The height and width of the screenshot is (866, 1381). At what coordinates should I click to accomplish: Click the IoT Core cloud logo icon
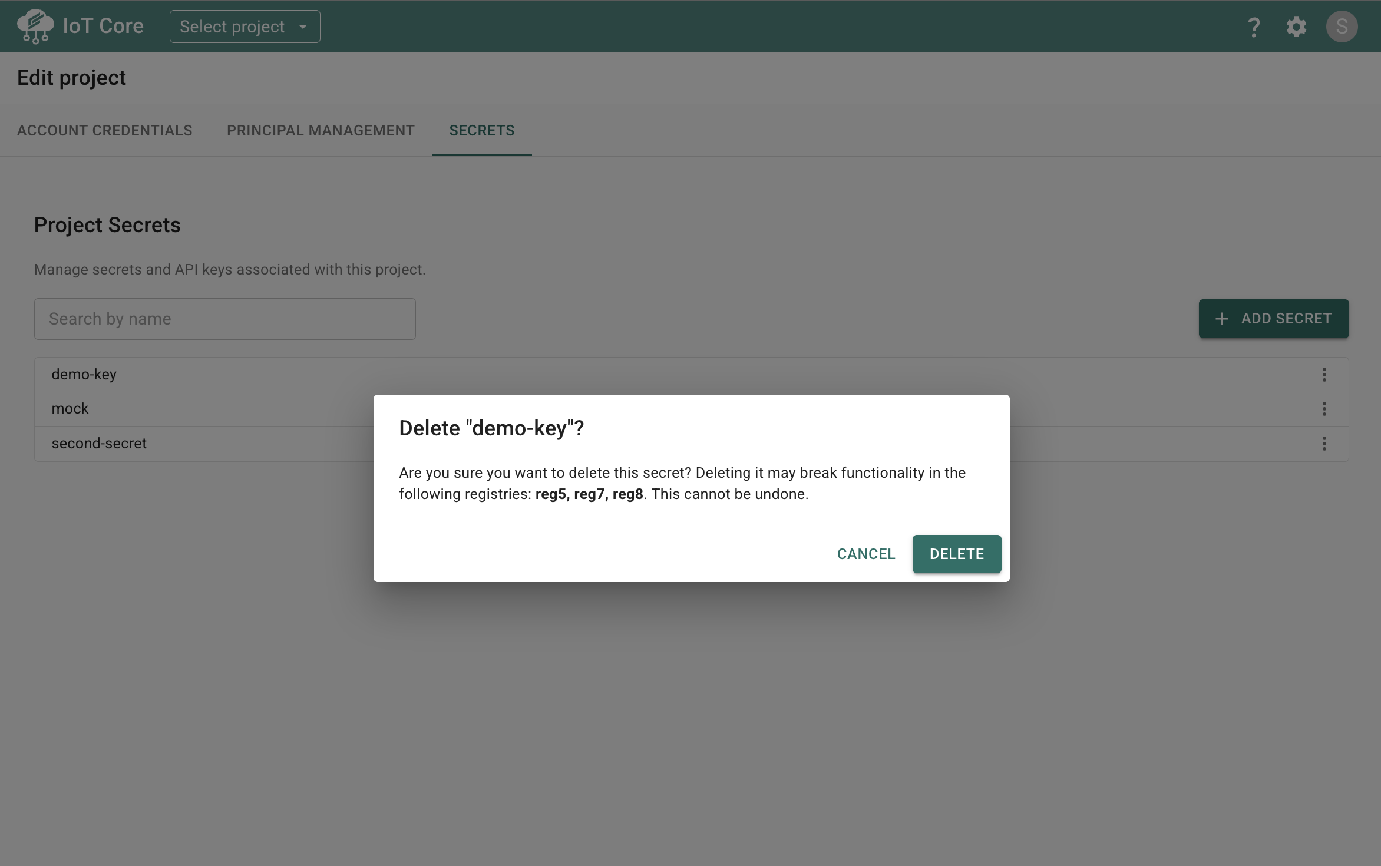[x=35, y=27]
